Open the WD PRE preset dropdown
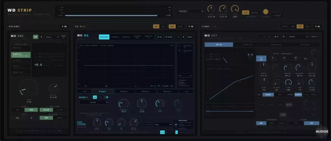This screenshot has width=331, height=141. coord(52,37)
